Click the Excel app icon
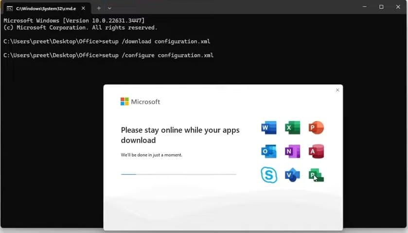 tap(292, 127)
